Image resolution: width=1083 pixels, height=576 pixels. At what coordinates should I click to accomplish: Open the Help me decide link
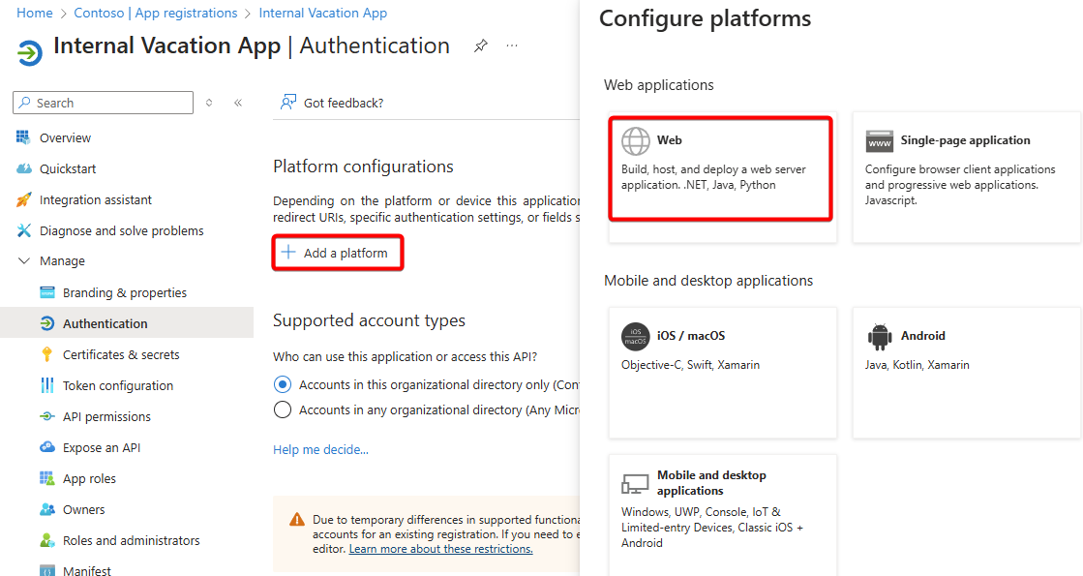[x=320, y=449]
